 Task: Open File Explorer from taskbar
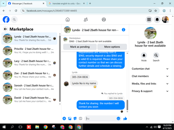(37, 127)
